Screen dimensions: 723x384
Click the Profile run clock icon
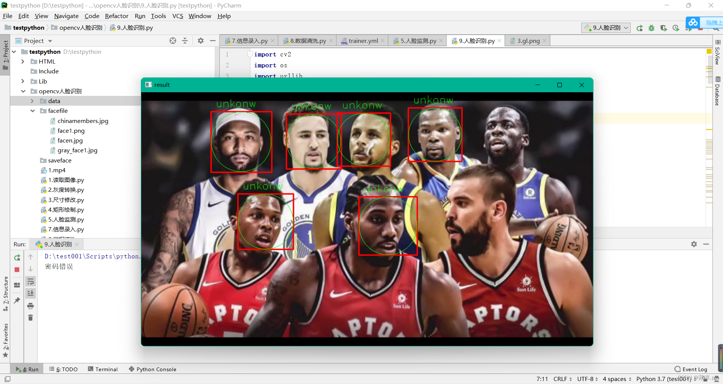(x=676, y=28)
